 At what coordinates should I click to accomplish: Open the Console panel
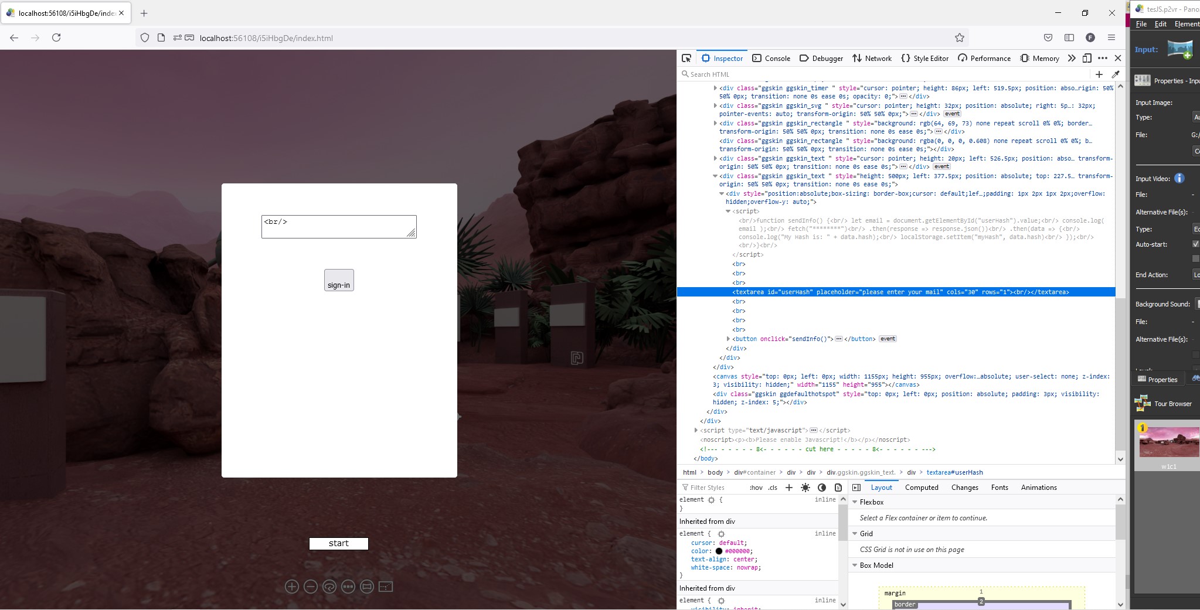771,58
